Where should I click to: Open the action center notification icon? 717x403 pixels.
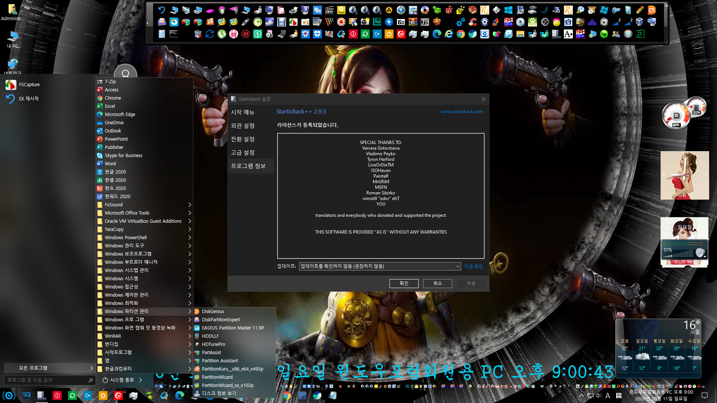tap(705, 396)
